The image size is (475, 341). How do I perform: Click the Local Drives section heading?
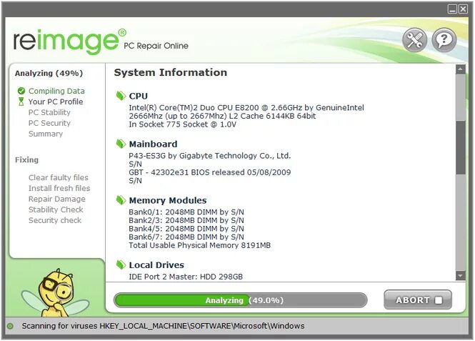(156, 265)
